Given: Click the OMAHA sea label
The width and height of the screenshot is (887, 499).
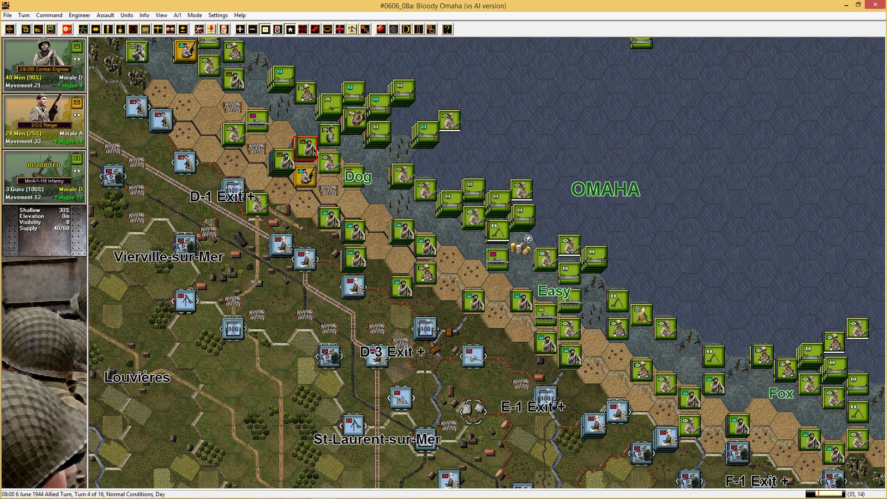Looking at the screenshot, I should click(x=605, y=189).
